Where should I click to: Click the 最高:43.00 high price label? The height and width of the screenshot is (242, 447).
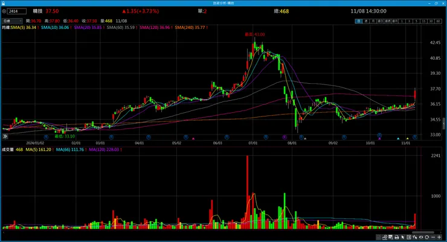point(254,34)
